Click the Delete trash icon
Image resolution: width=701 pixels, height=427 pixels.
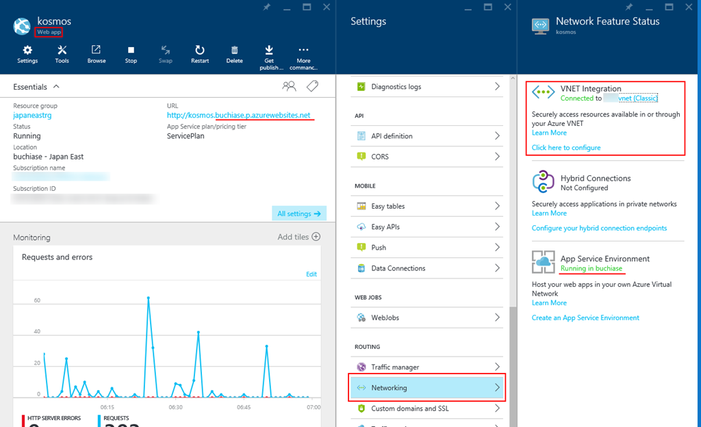click(234, 51)
